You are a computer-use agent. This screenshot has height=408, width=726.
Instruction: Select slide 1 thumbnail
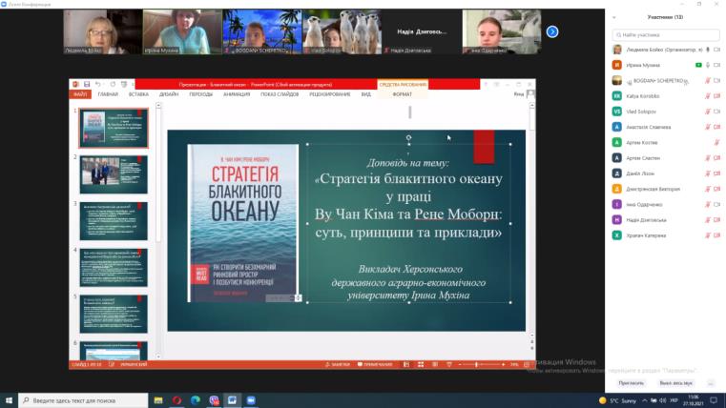click(114, 128)
